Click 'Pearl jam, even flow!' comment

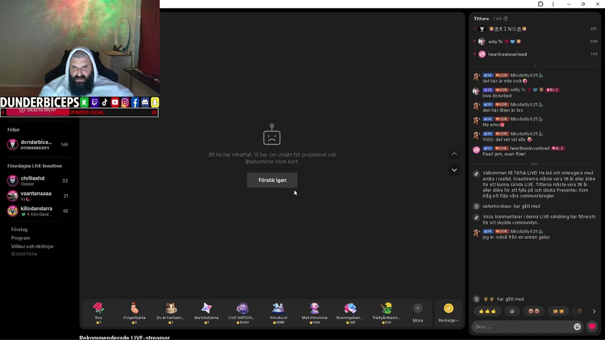504,154
